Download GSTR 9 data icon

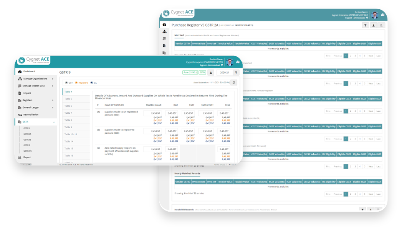pos(211,73)
